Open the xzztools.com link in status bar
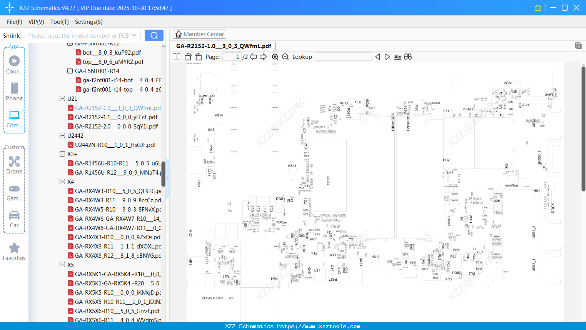 (x=319, y=326)
